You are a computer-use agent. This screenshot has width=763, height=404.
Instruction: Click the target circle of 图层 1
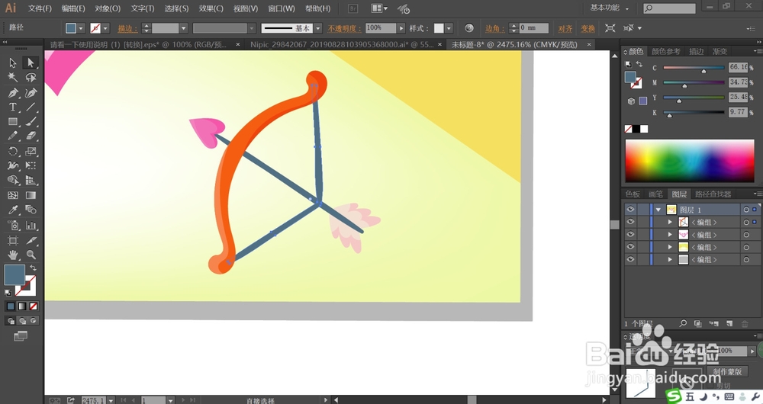pyautogui.click(x=746, y=210)
